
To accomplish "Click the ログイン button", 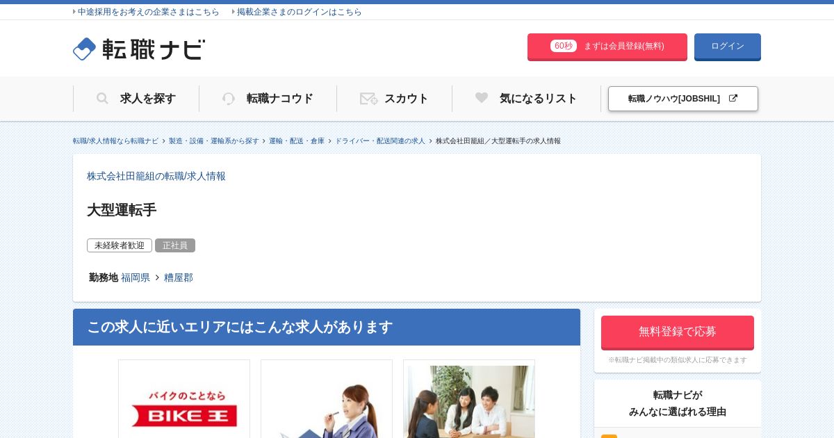I will 728,47.
